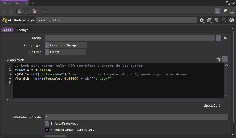Click the portal path segment
236x138 pixels.
[x=42, y=11]
